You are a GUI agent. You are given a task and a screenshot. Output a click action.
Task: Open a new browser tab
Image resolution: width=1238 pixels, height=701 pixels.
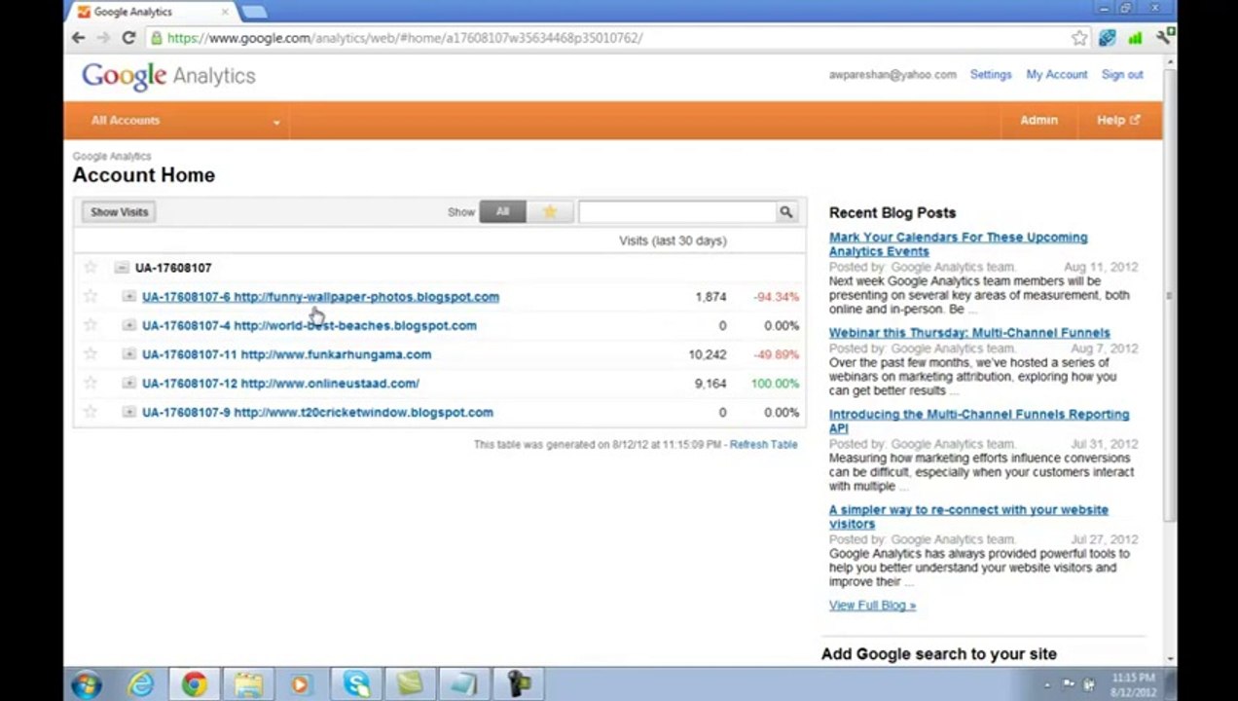pyautogui.click(x=253, y=12)
